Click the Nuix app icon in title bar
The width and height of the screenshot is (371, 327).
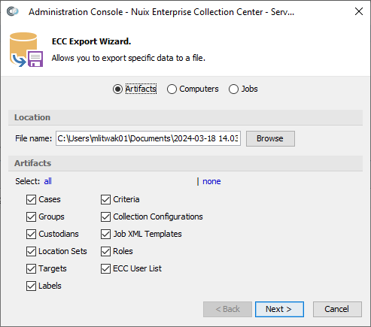point(13,11)
